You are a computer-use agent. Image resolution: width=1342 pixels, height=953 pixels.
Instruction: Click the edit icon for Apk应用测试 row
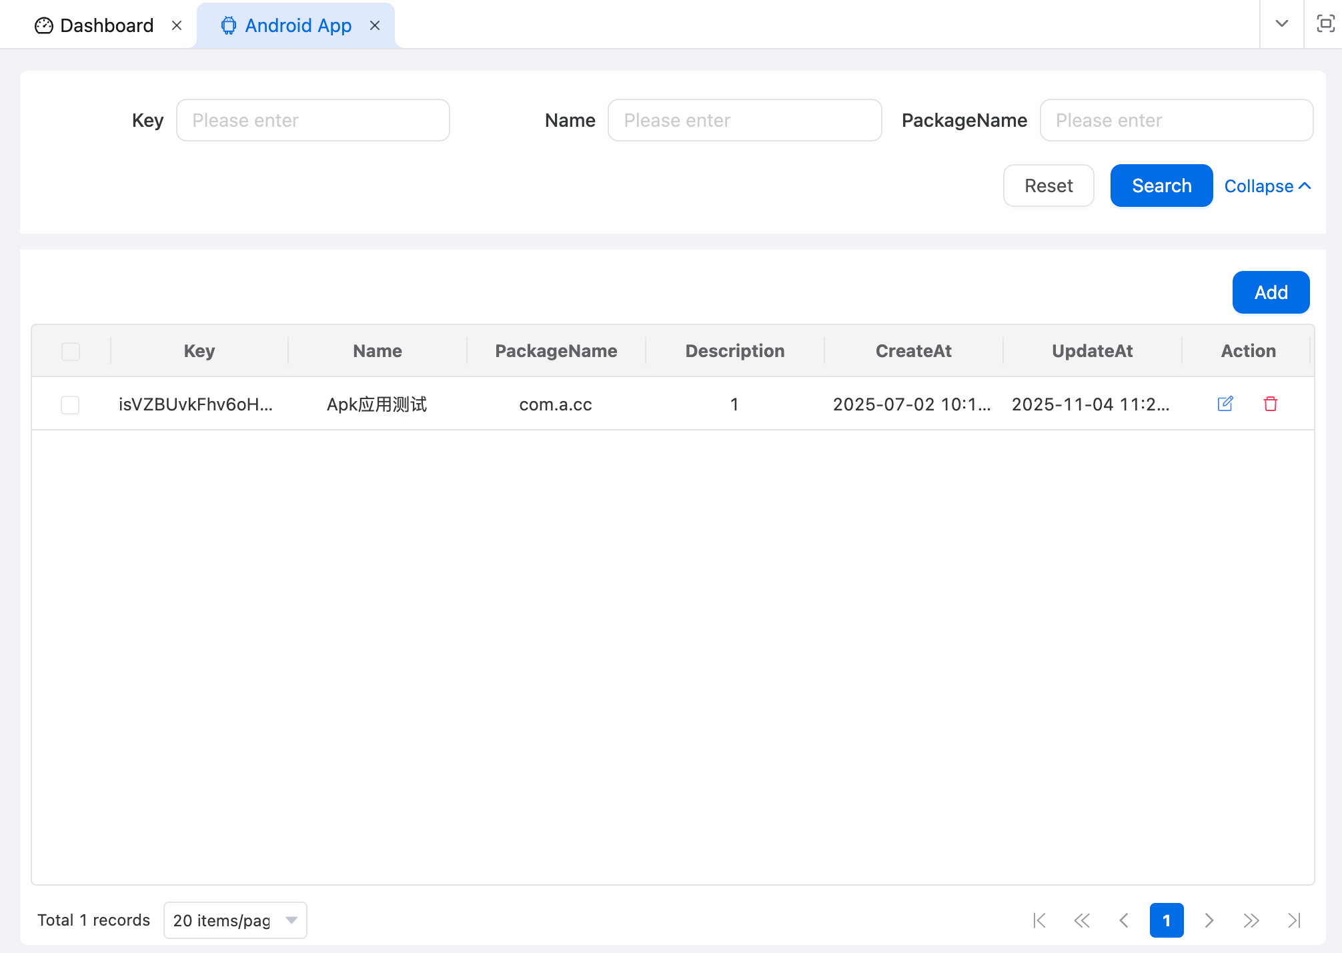point(1225,404)
